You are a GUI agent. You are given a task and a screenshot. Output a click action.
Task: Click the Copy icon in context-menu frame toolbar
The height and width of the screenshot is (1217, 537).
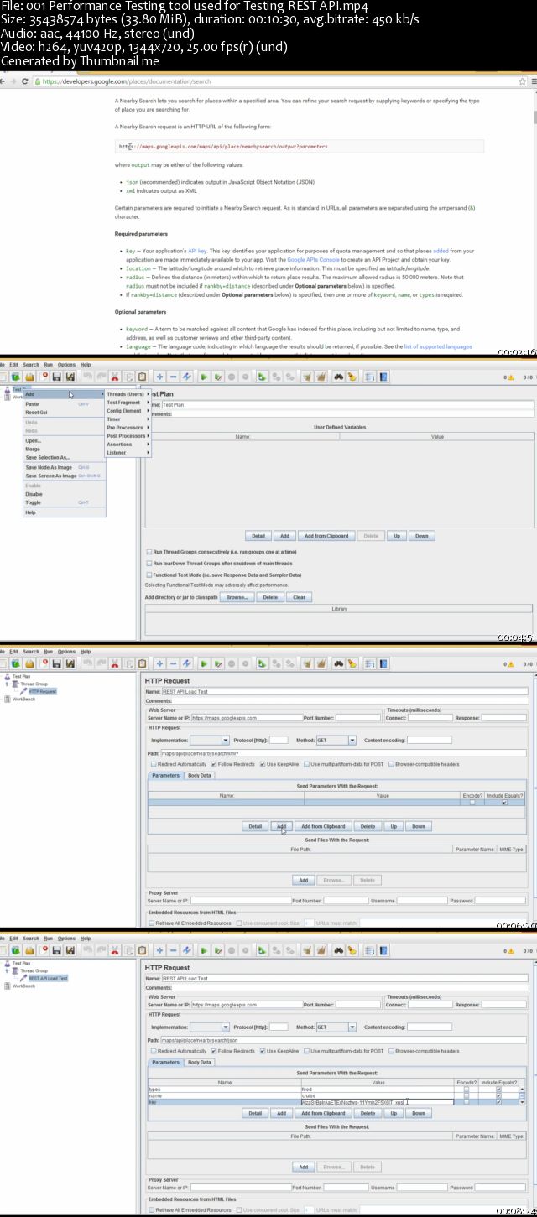pyautogui.click(x=129, y=377)
